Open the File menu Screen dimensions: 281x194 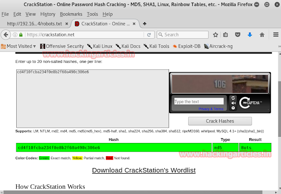(5, 14)
